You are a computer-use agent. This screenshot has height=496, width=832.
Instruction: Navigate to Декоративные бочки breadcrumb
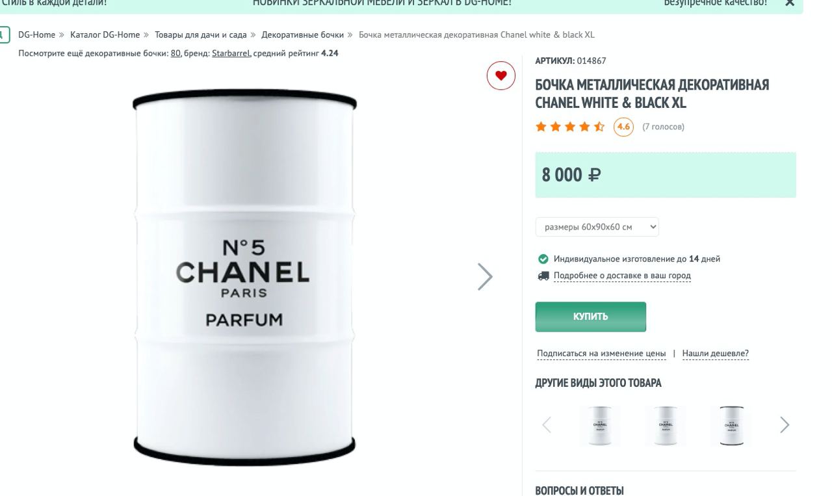pyautogui.click(x=302, y=34)
